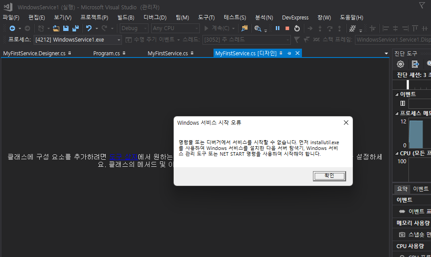
Task: Open the thread 주 스레드 dropdown
Action: point(247,40)
